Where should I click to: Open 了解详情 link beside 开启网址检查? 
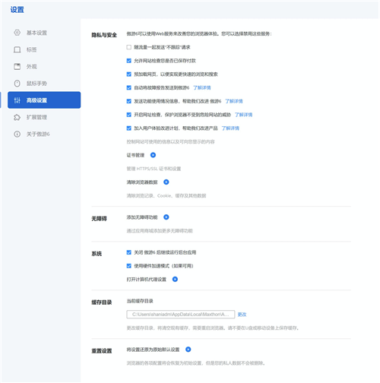(x=243, y=115)
